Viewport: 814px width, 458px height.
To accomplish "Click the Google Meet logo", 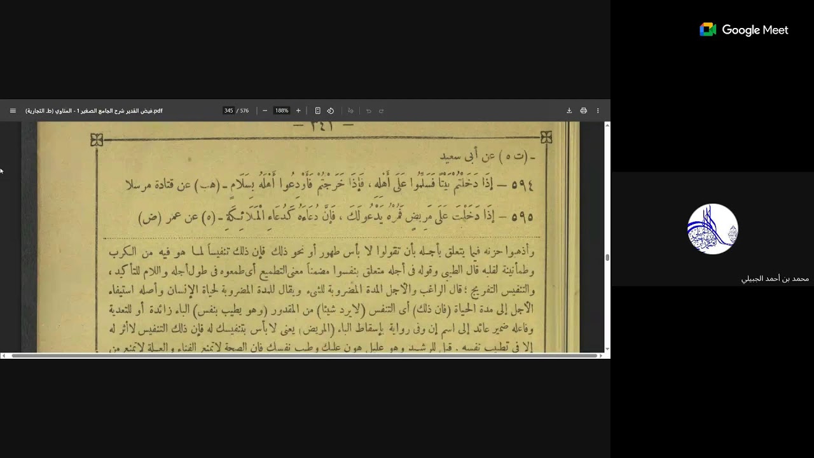I will coord(744,30).
